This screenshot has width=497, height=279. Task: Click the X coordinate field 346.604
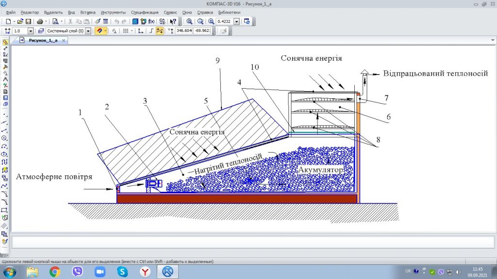[x=183, y=31]
